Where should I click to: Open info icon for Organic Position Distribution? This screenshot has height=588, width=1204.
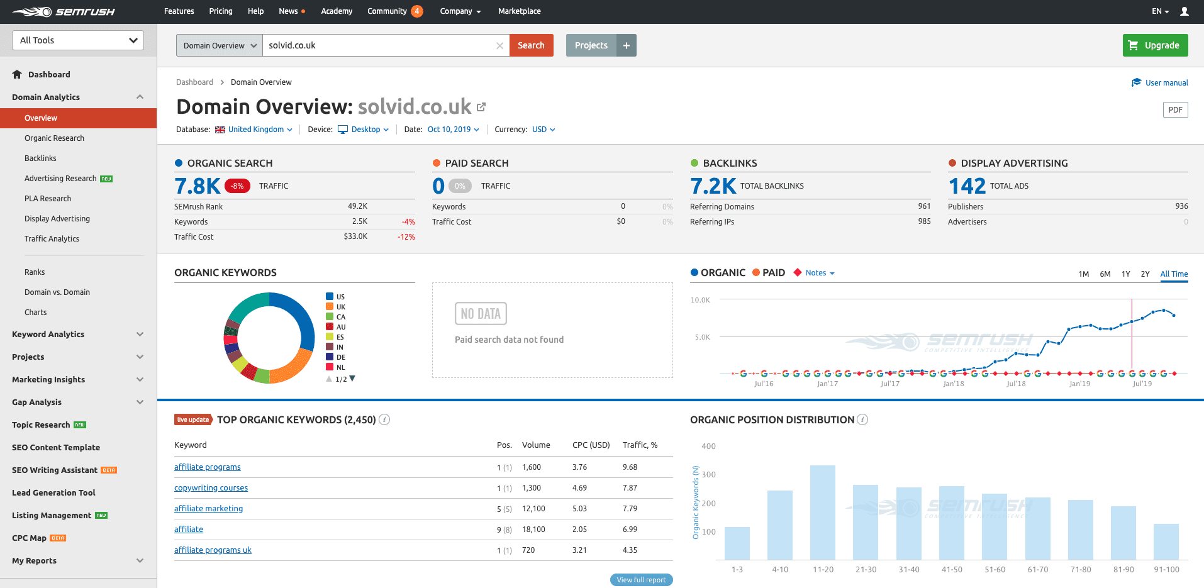click(863, 419)
